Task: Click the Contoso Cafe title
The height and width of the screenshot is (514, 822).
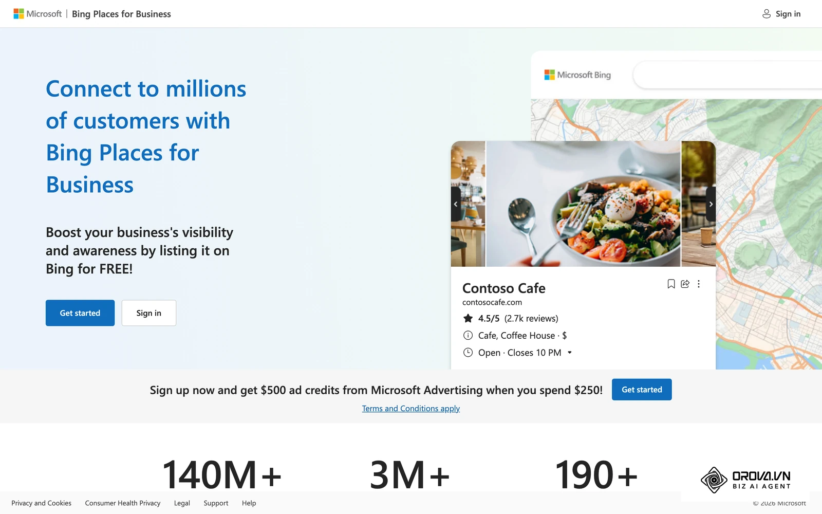Action: (504, 288)
